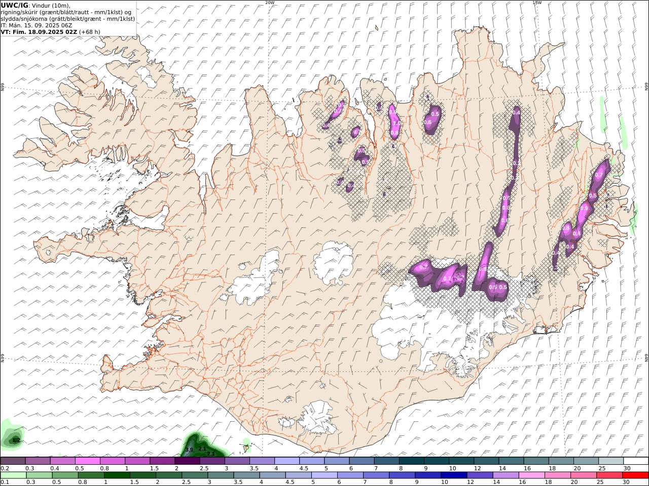Click the 'rigning/skúrir' legend description line
Image resolution: width=649 pixels, height=486 pixels.
[66, 12]
